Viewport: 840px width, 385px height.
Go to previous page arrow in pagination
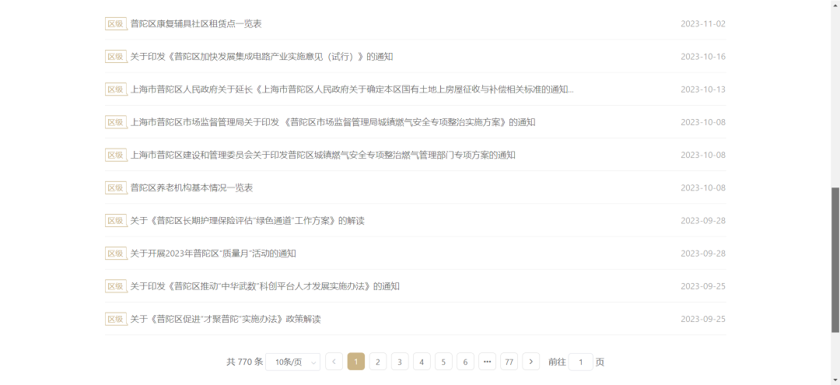[x=334, y=362]
